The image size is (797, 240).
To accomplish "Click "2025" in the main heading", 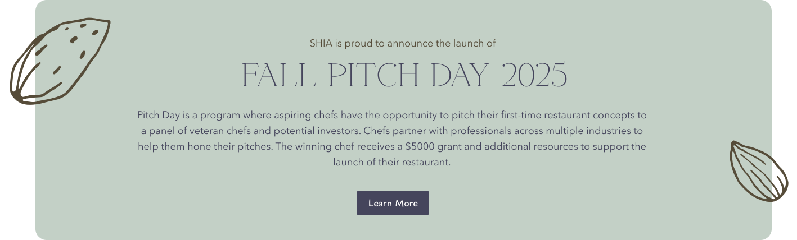I will click(533, 75).
